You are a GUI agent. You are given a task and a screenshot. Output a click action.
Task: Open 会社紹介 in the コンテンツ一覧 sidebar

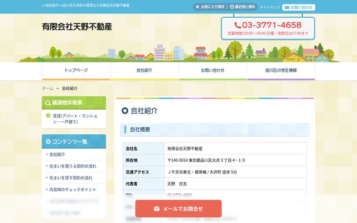tap(57, 154)
